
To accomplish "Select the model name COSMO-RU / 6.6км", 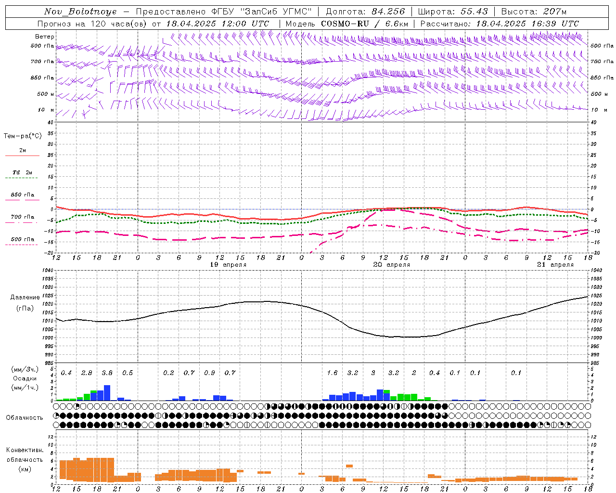I will tap(364, 24).
